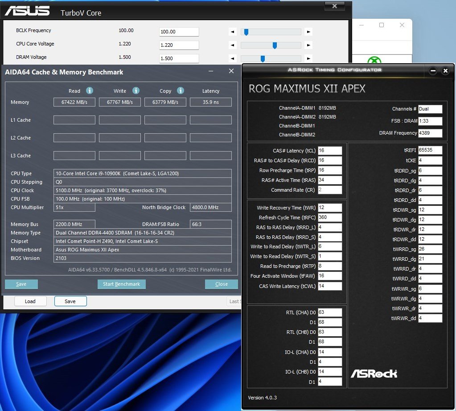The height and width of the screenshot is (411, 456).
Task: Click the Motherboard Asus ROG Maximus text
Action: (87, 250)
